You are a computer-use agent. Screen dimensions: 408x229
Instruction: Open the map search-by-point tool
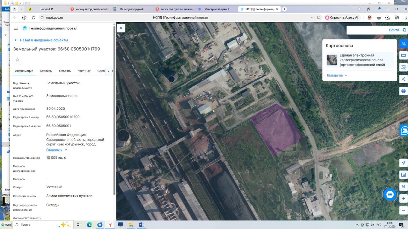(x=404, y=187)
